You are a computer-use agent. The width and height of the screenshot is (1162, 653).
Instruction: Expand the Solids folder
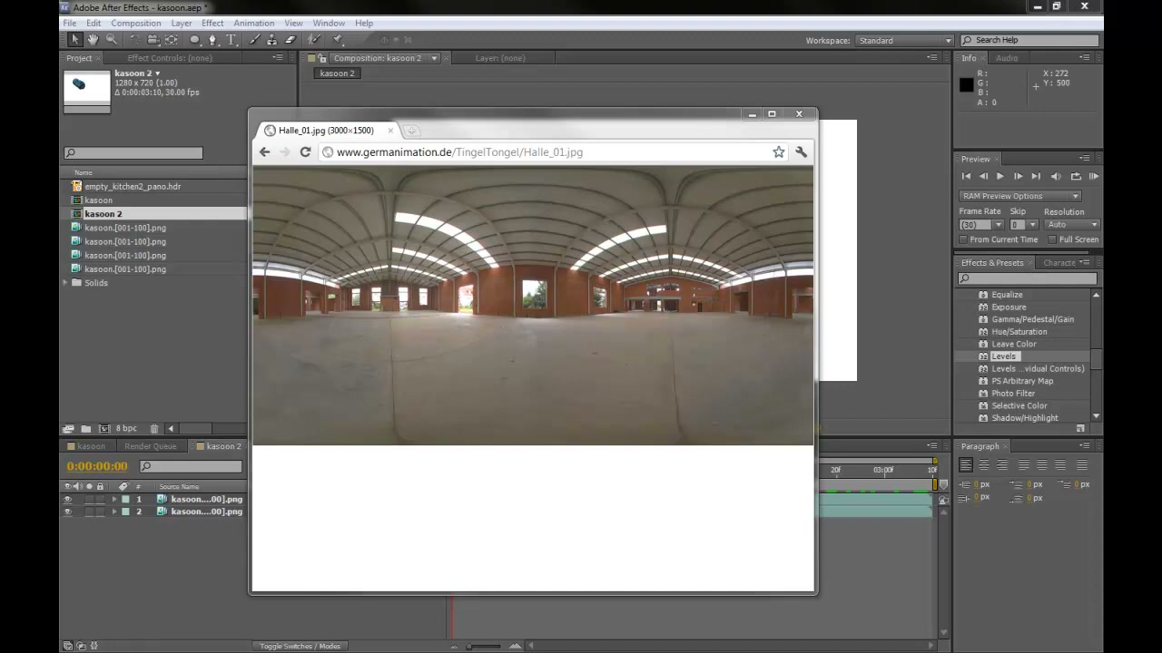pos(65,283)
